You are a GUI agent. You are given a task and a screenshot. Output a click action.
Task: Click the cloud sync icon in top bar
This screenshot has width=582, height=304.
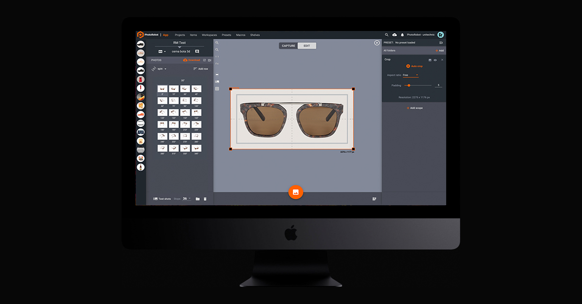(x=393, y=35)
